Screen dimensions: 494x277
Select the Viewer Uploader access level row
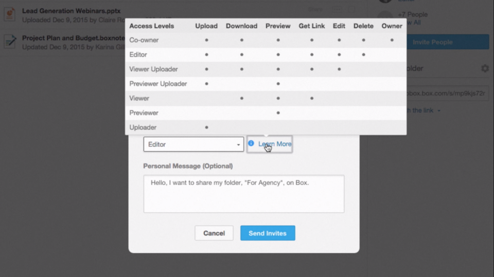(x=266, y=69)
